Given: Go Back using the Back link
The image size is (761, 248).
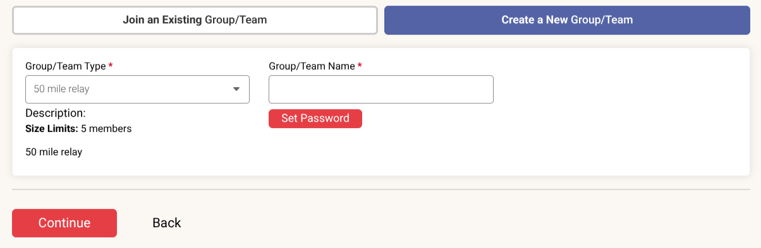Looking at the screenshot, I should (x=167, y=223).
